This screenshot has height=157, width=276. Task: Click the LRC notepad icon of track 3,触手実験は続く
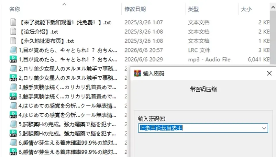pyautogui.click(x=13, y=87)
